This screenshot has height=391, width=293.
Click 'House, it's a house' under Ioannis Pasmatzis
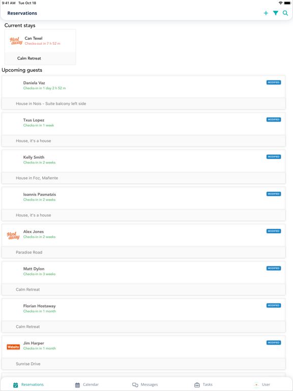[x=34, y=215]
